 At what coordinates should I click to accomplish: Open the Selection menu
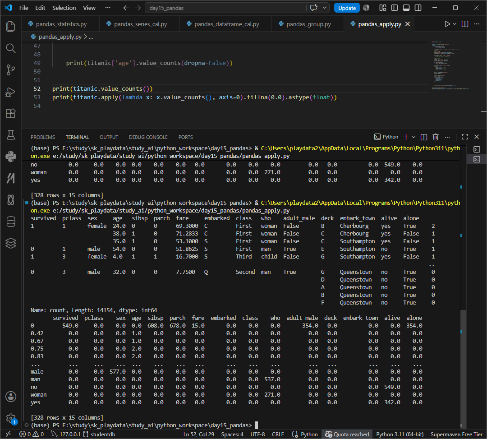pyautogui.click(x=64, y=8)
